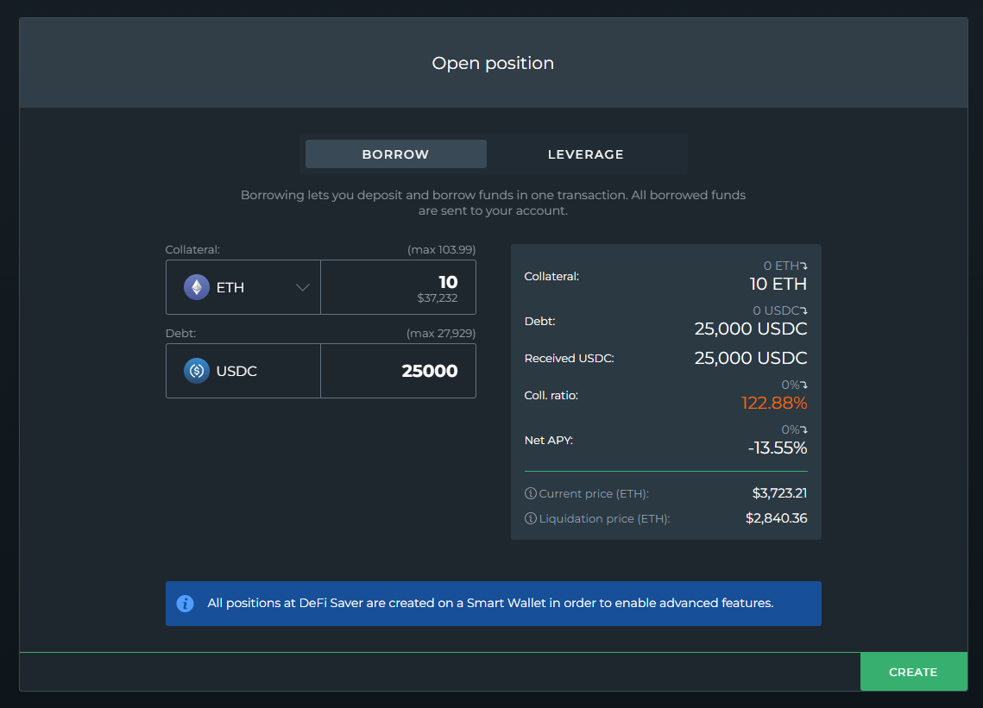Click the arrow icon above the -13.55% Net APY
Viewport: 983px width, 708px height.
click(803, 429)
